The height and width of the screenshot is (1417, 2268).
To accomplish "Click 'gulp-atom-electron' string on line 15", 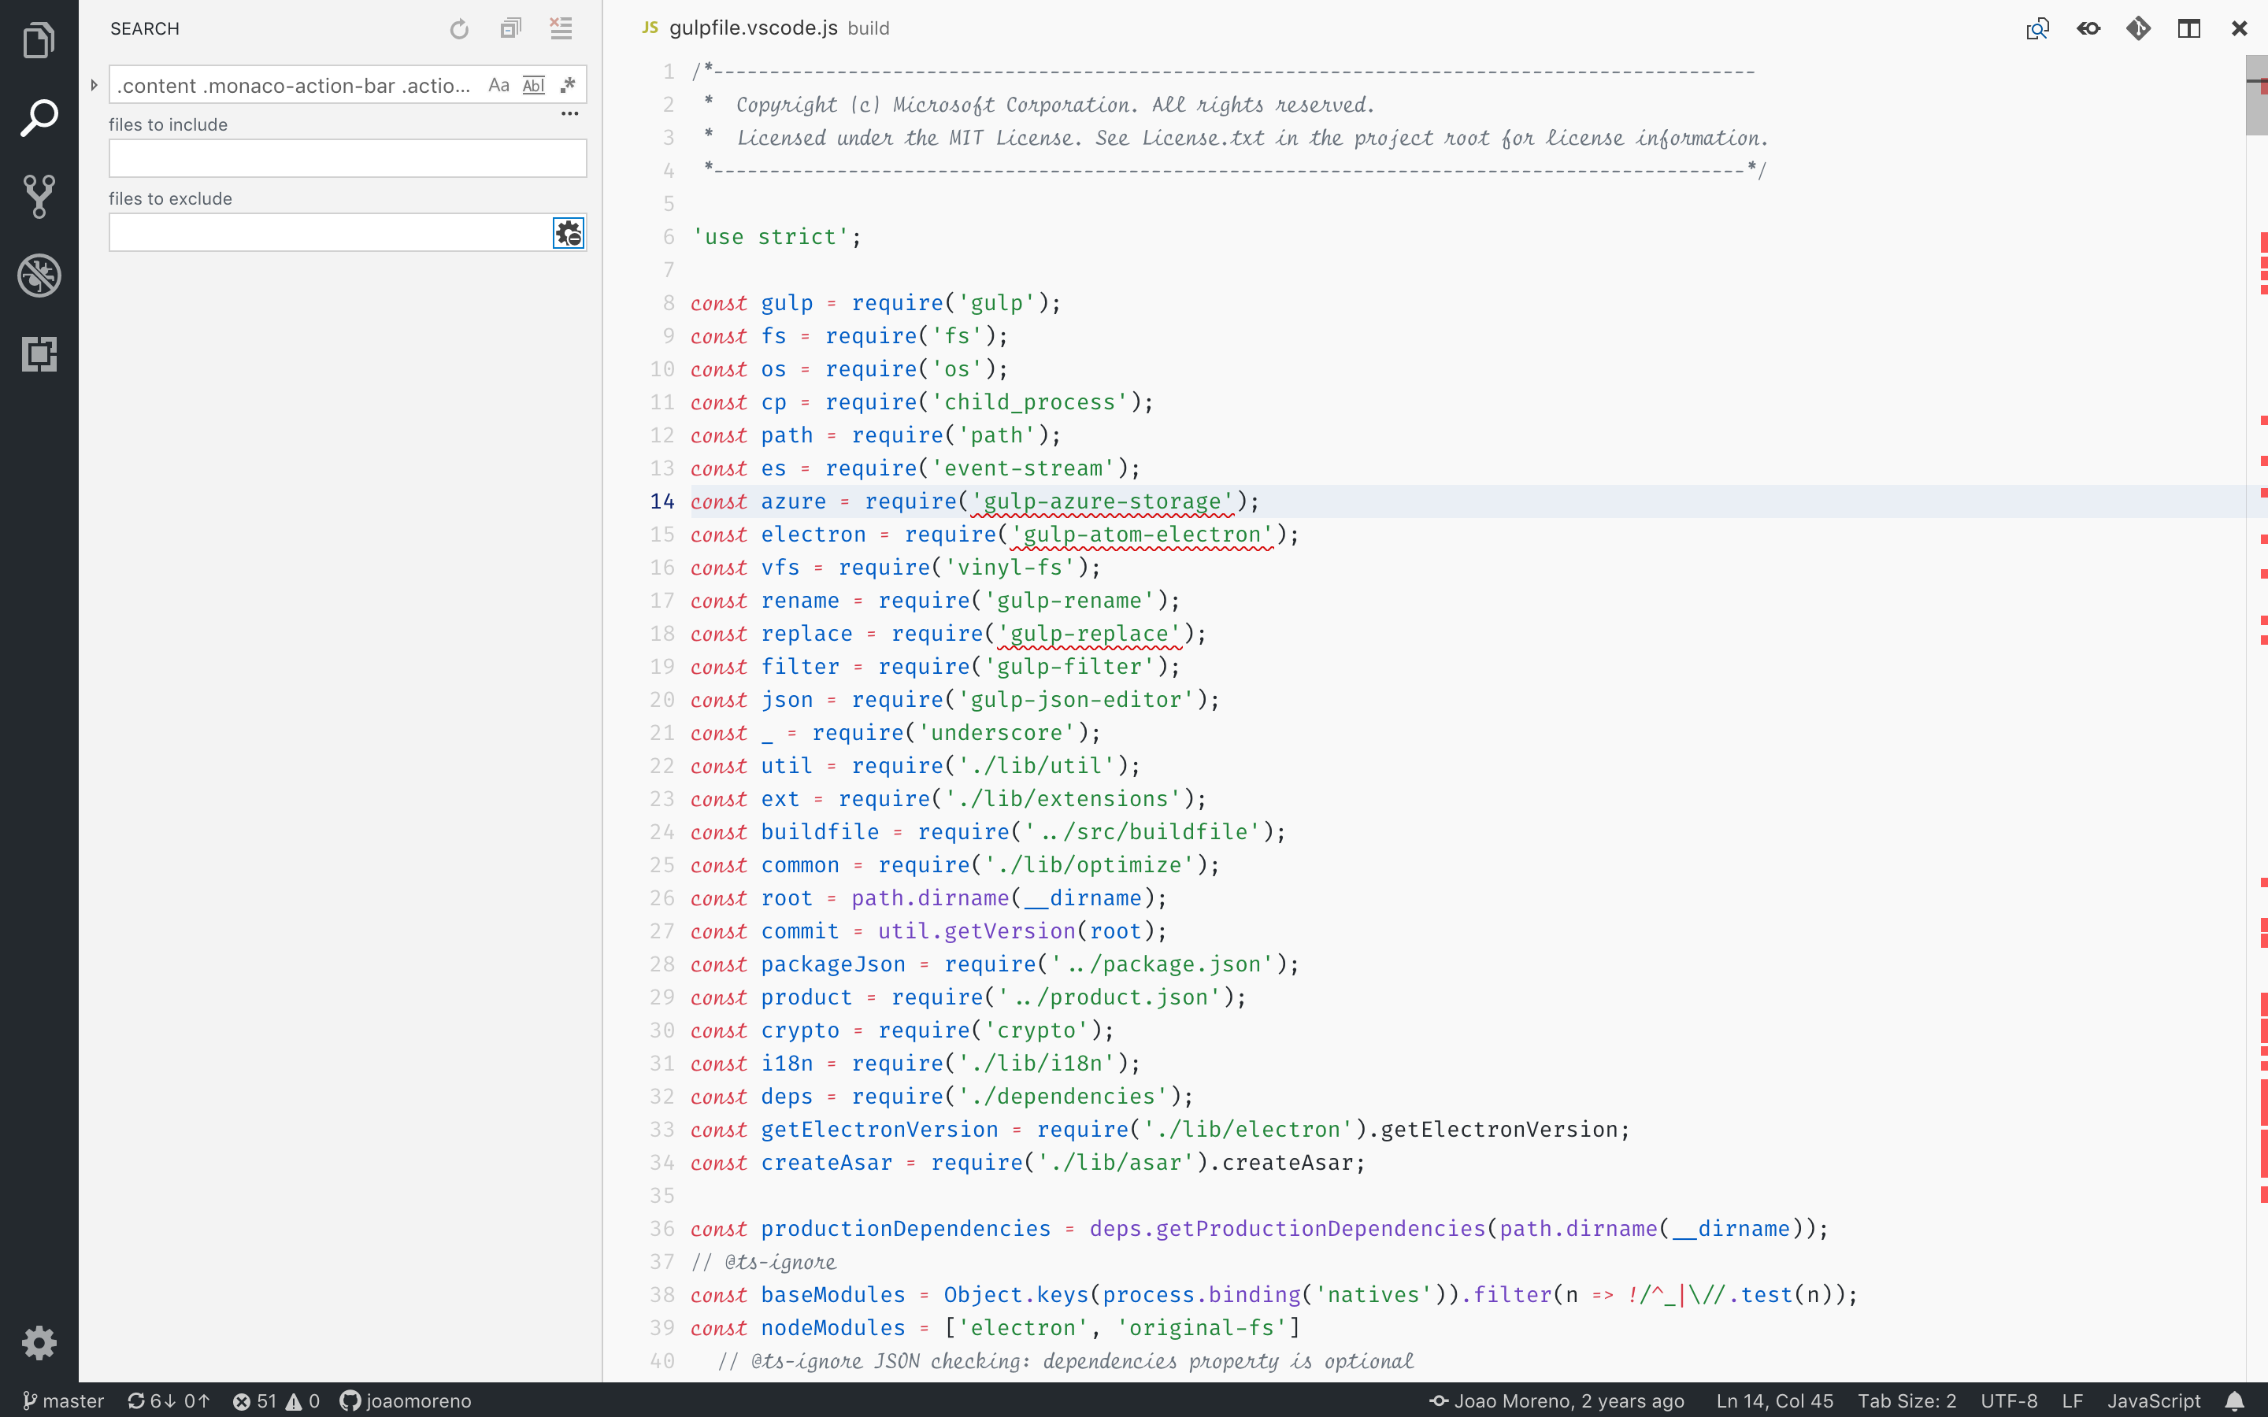I will tap(1142, 535).
